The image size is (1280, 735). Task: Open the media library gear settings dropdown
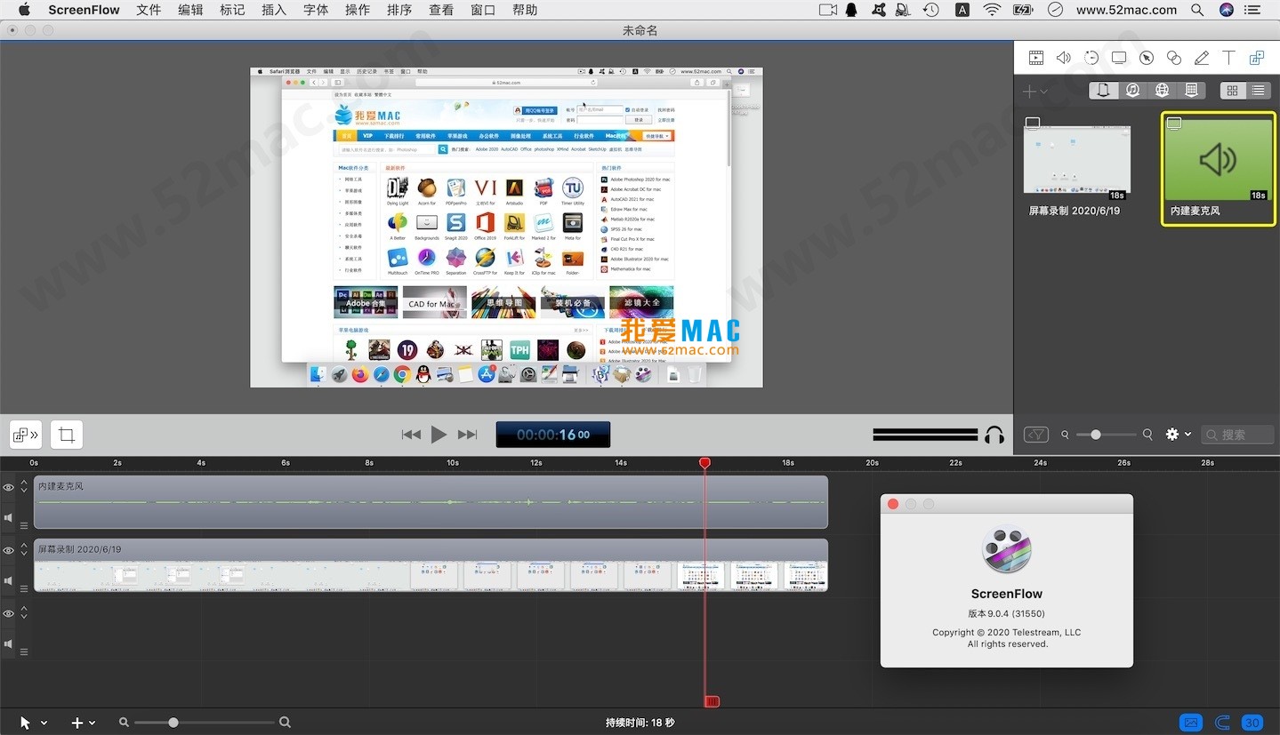[1178, 435]
